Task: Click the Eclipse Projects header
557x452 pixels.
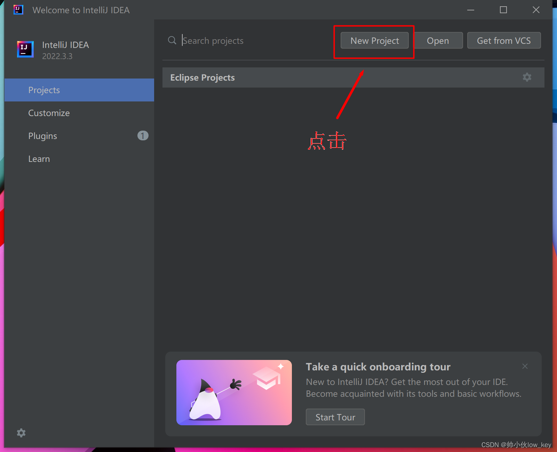Action: (353, 77)
